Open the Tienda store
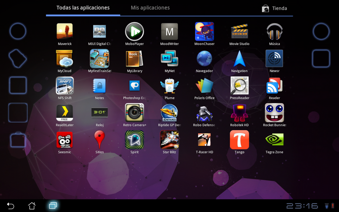This screenshot has height=212, width=339. (x=274, y=8)
